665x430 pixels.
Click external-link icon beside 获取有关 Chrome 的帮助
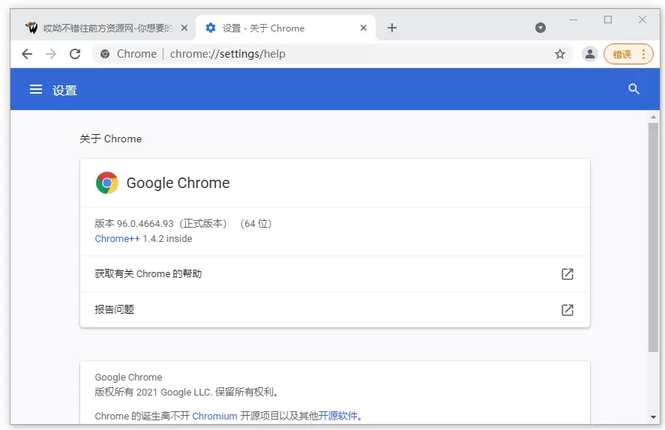pos(567,273)
